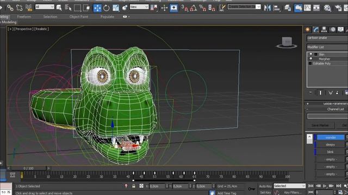Click the Mirror tool icon
This screenshot has width=348, height=195.
coord(267,8)
